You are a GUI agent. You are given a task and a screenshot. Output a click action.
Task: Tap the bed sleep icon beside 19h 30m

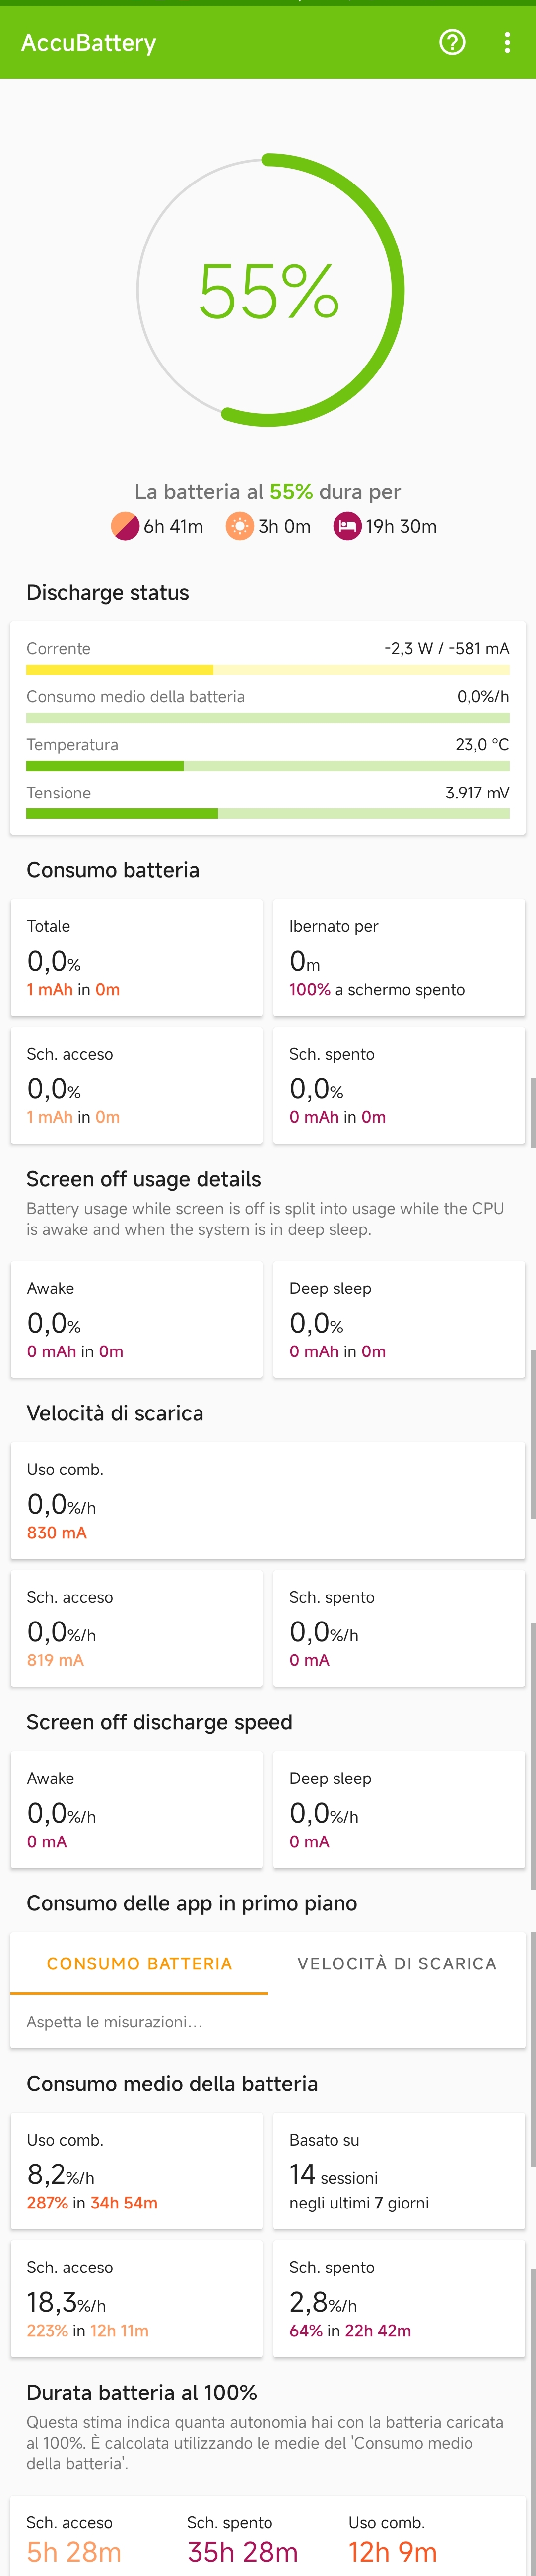point(347,526)
